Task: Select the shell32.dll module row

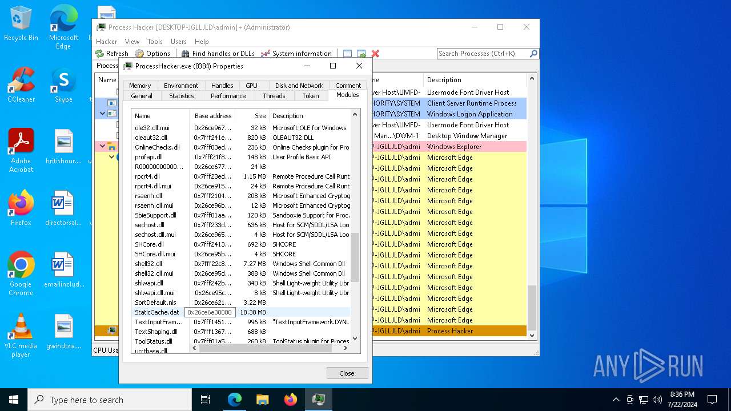Action: pyautogui.click(x=241, y=264)
